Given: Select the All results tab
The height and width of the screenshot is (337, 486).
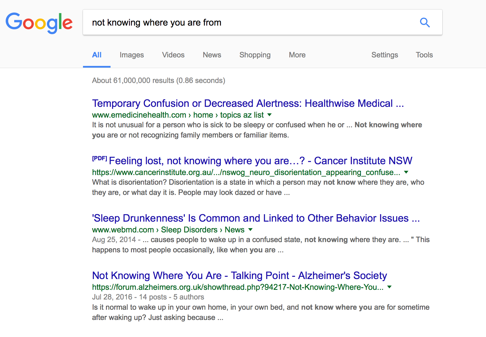Looking at the screenshot, I should 97,55.
